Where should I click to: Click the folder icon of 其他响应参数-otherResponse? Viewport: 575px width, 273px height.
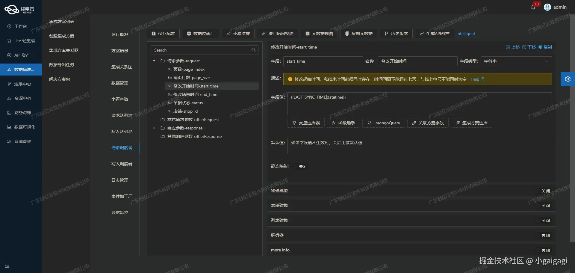[x=163, y=136]
